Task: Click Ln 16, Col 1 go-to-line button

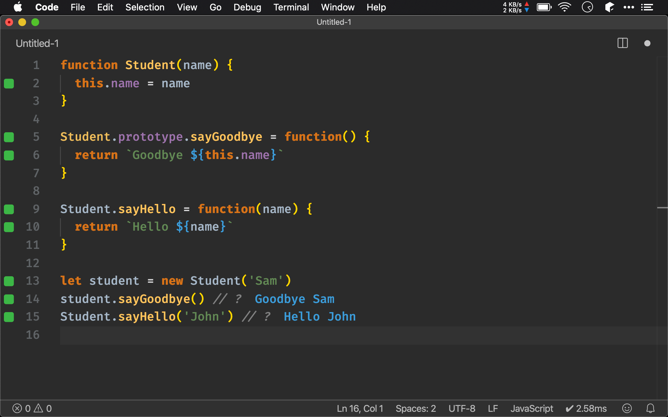Action: (360, 408)
